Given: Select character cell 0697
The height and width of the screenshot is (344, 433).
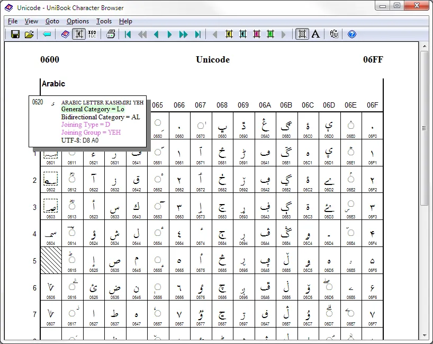Looking at the screenshot, I should coord(243,314).
